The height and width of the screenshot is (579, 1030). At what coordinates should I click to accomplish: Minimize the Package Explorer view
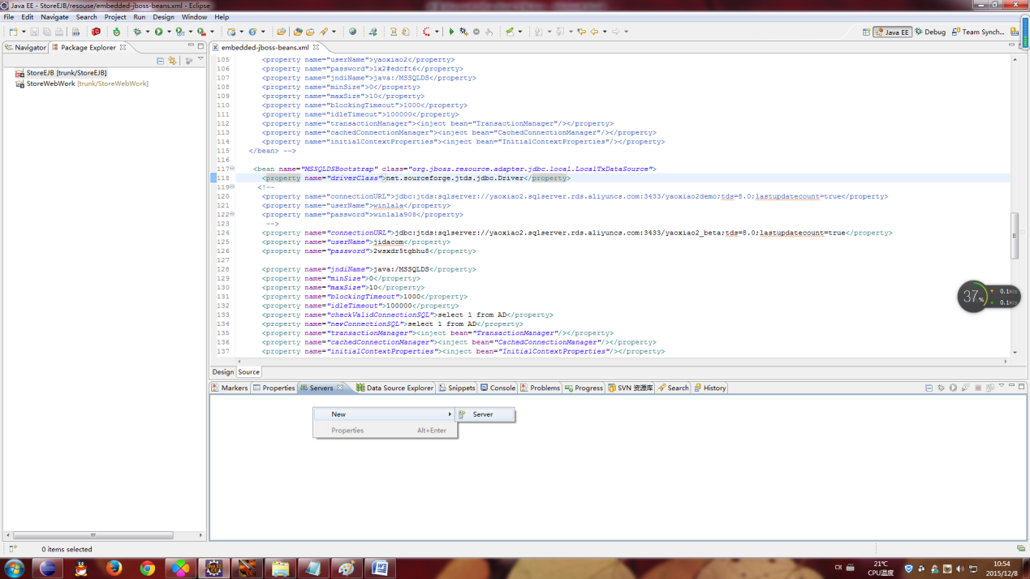click(191, 46)
